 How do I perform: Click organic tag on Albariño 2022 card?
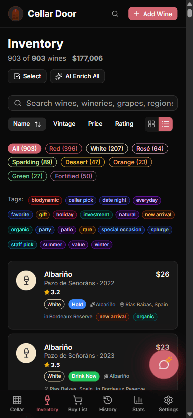[145, 317]
